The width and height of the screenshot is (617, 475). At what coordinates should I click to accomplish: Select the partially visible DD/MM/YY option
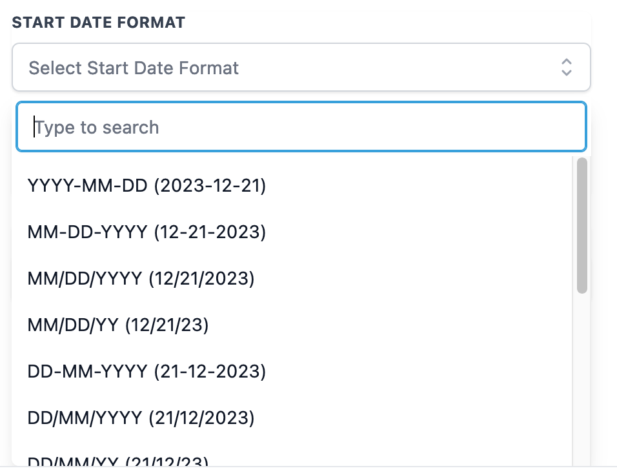click(118, 460)
